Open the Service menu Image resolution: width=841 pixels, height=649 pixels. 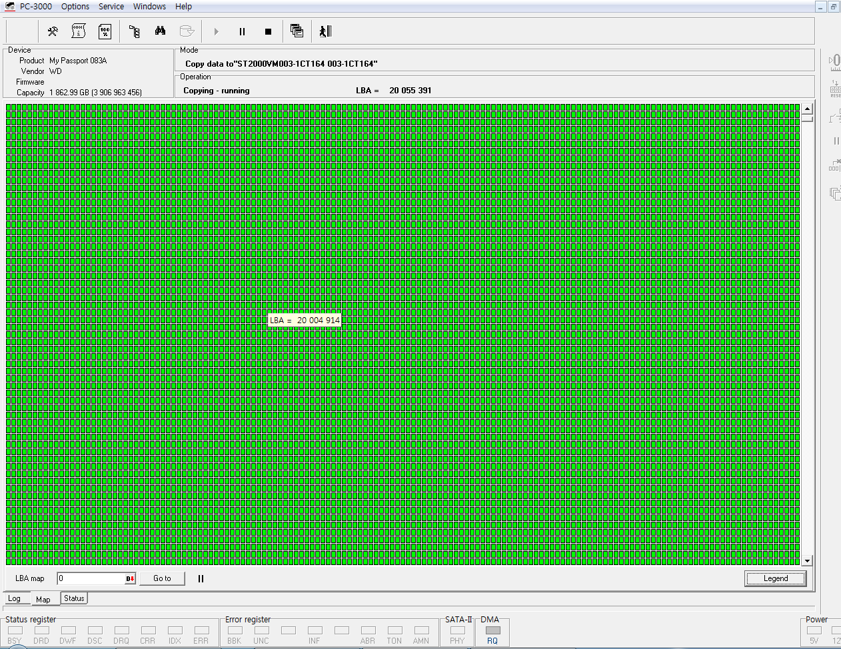click(111, 7)
